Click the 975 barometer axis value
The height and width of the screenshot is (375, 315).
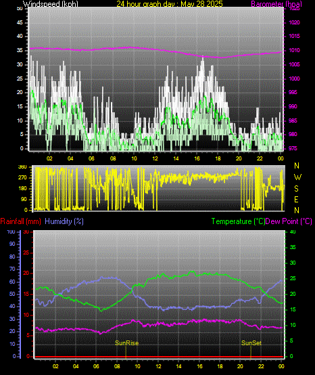point(293,148)
